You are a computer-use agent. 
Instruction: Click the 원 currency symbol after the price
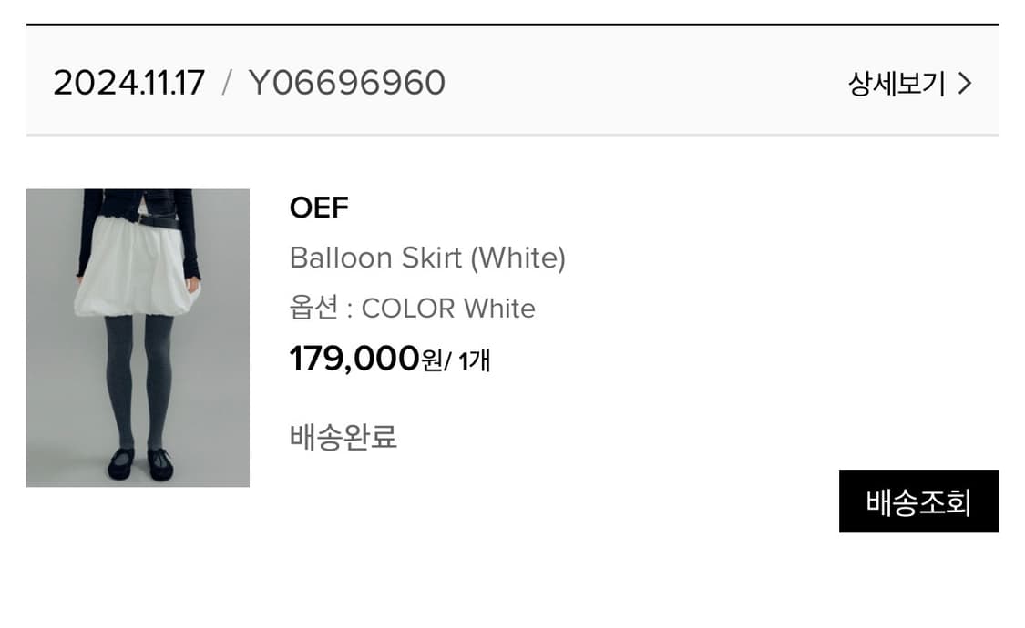431,361
